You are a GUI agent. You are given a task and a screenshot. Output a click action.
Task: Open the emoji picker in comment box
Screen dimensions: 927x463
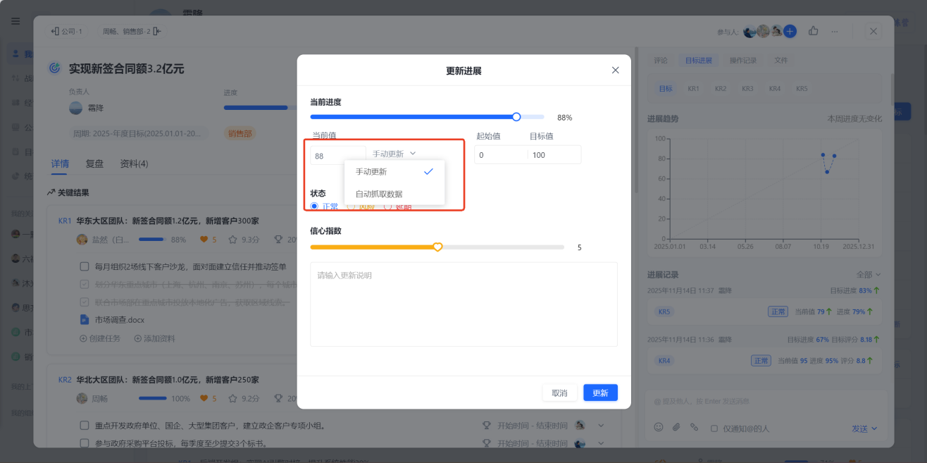coord(659,427)
